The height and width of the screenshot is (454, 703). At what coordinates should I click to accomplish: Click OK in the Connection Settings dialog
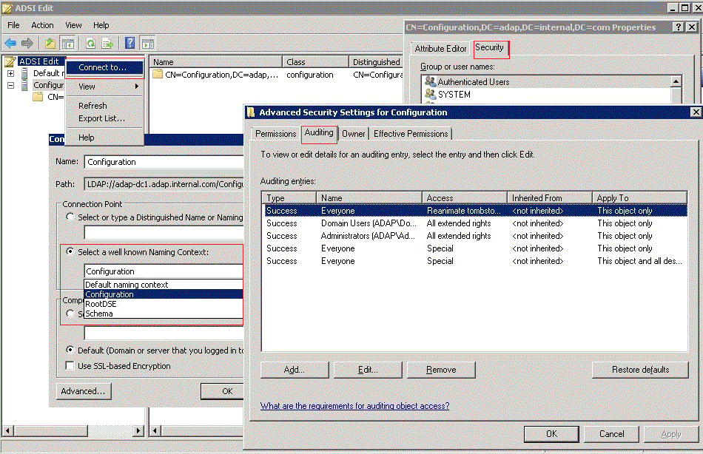pos(223,391)
